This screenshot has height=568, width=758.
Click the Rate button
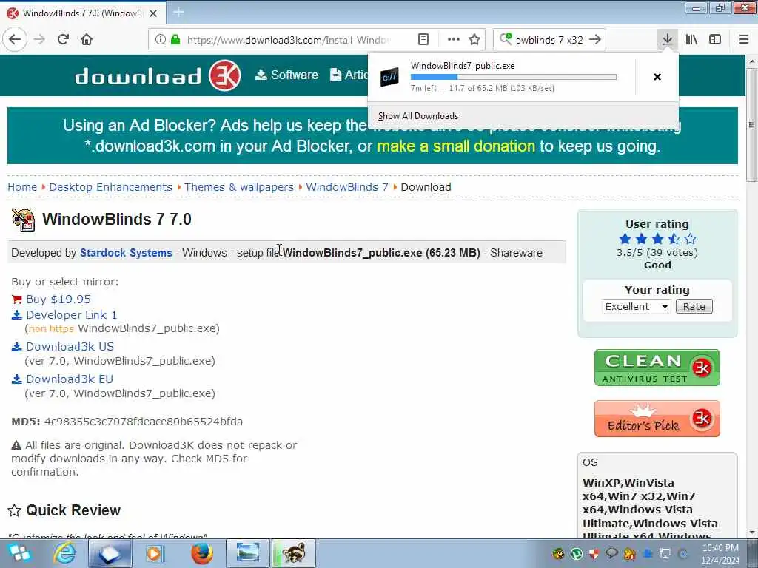[x=694, y=306]
